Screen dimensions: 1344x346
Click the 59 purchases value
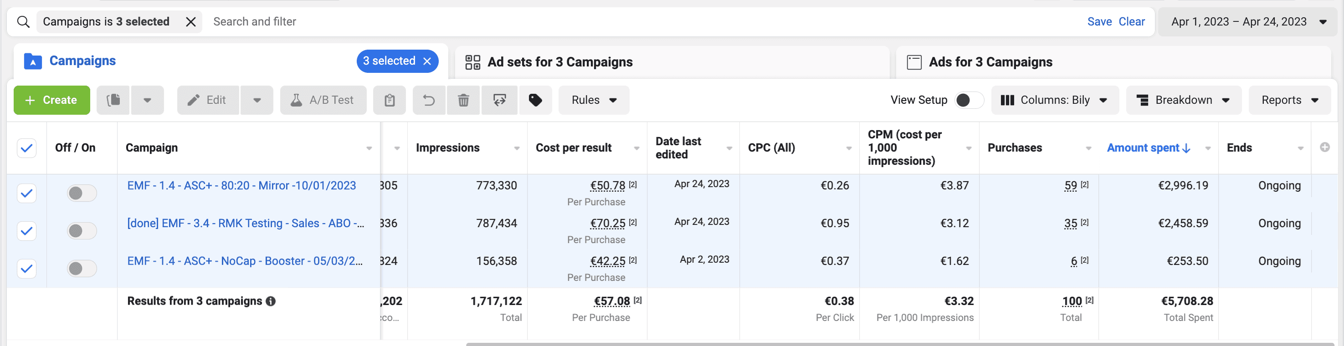[1071, 185]
